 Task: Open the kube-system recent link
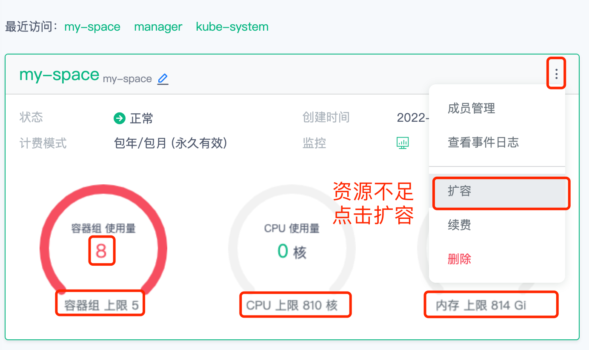[232, 27]
